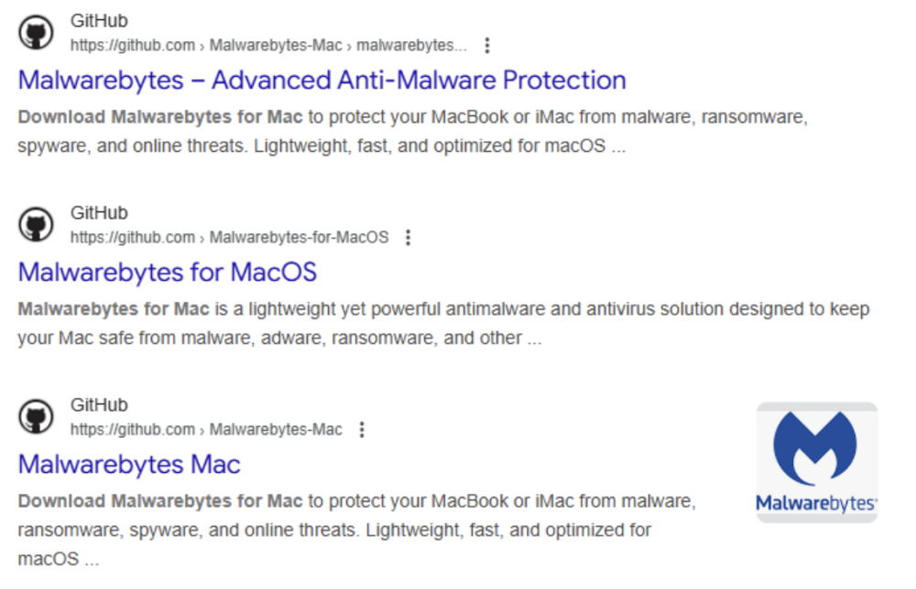Visit the Malwarebytes Mac result title

click(129, 465)
